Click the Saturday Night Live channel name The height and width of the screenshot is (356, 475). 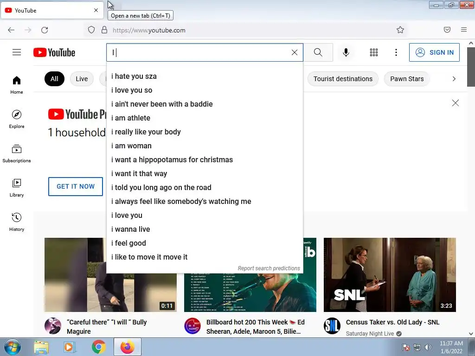point(370,334)
